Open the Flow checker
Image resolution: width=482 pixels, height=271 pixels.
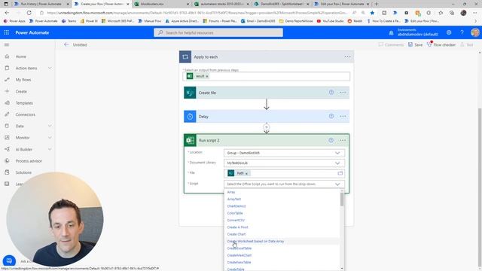(x=441, y=44)
